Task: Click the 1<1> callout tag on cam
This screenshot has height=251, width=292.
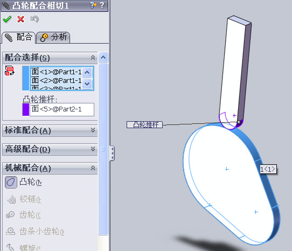Action: tap(268, 169)
